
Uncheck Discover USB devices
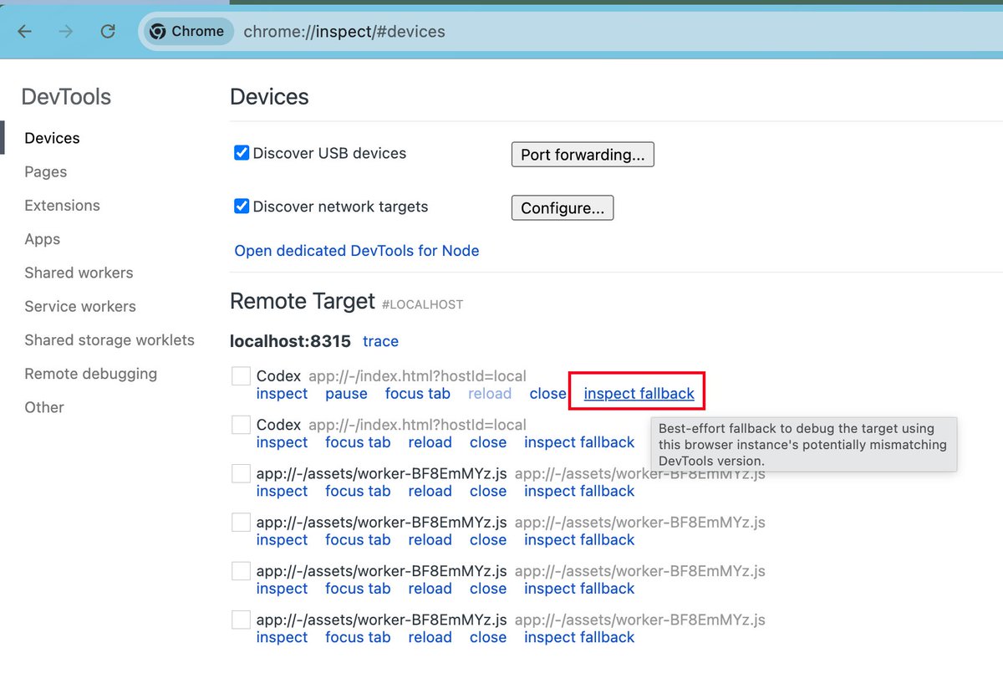242,153
